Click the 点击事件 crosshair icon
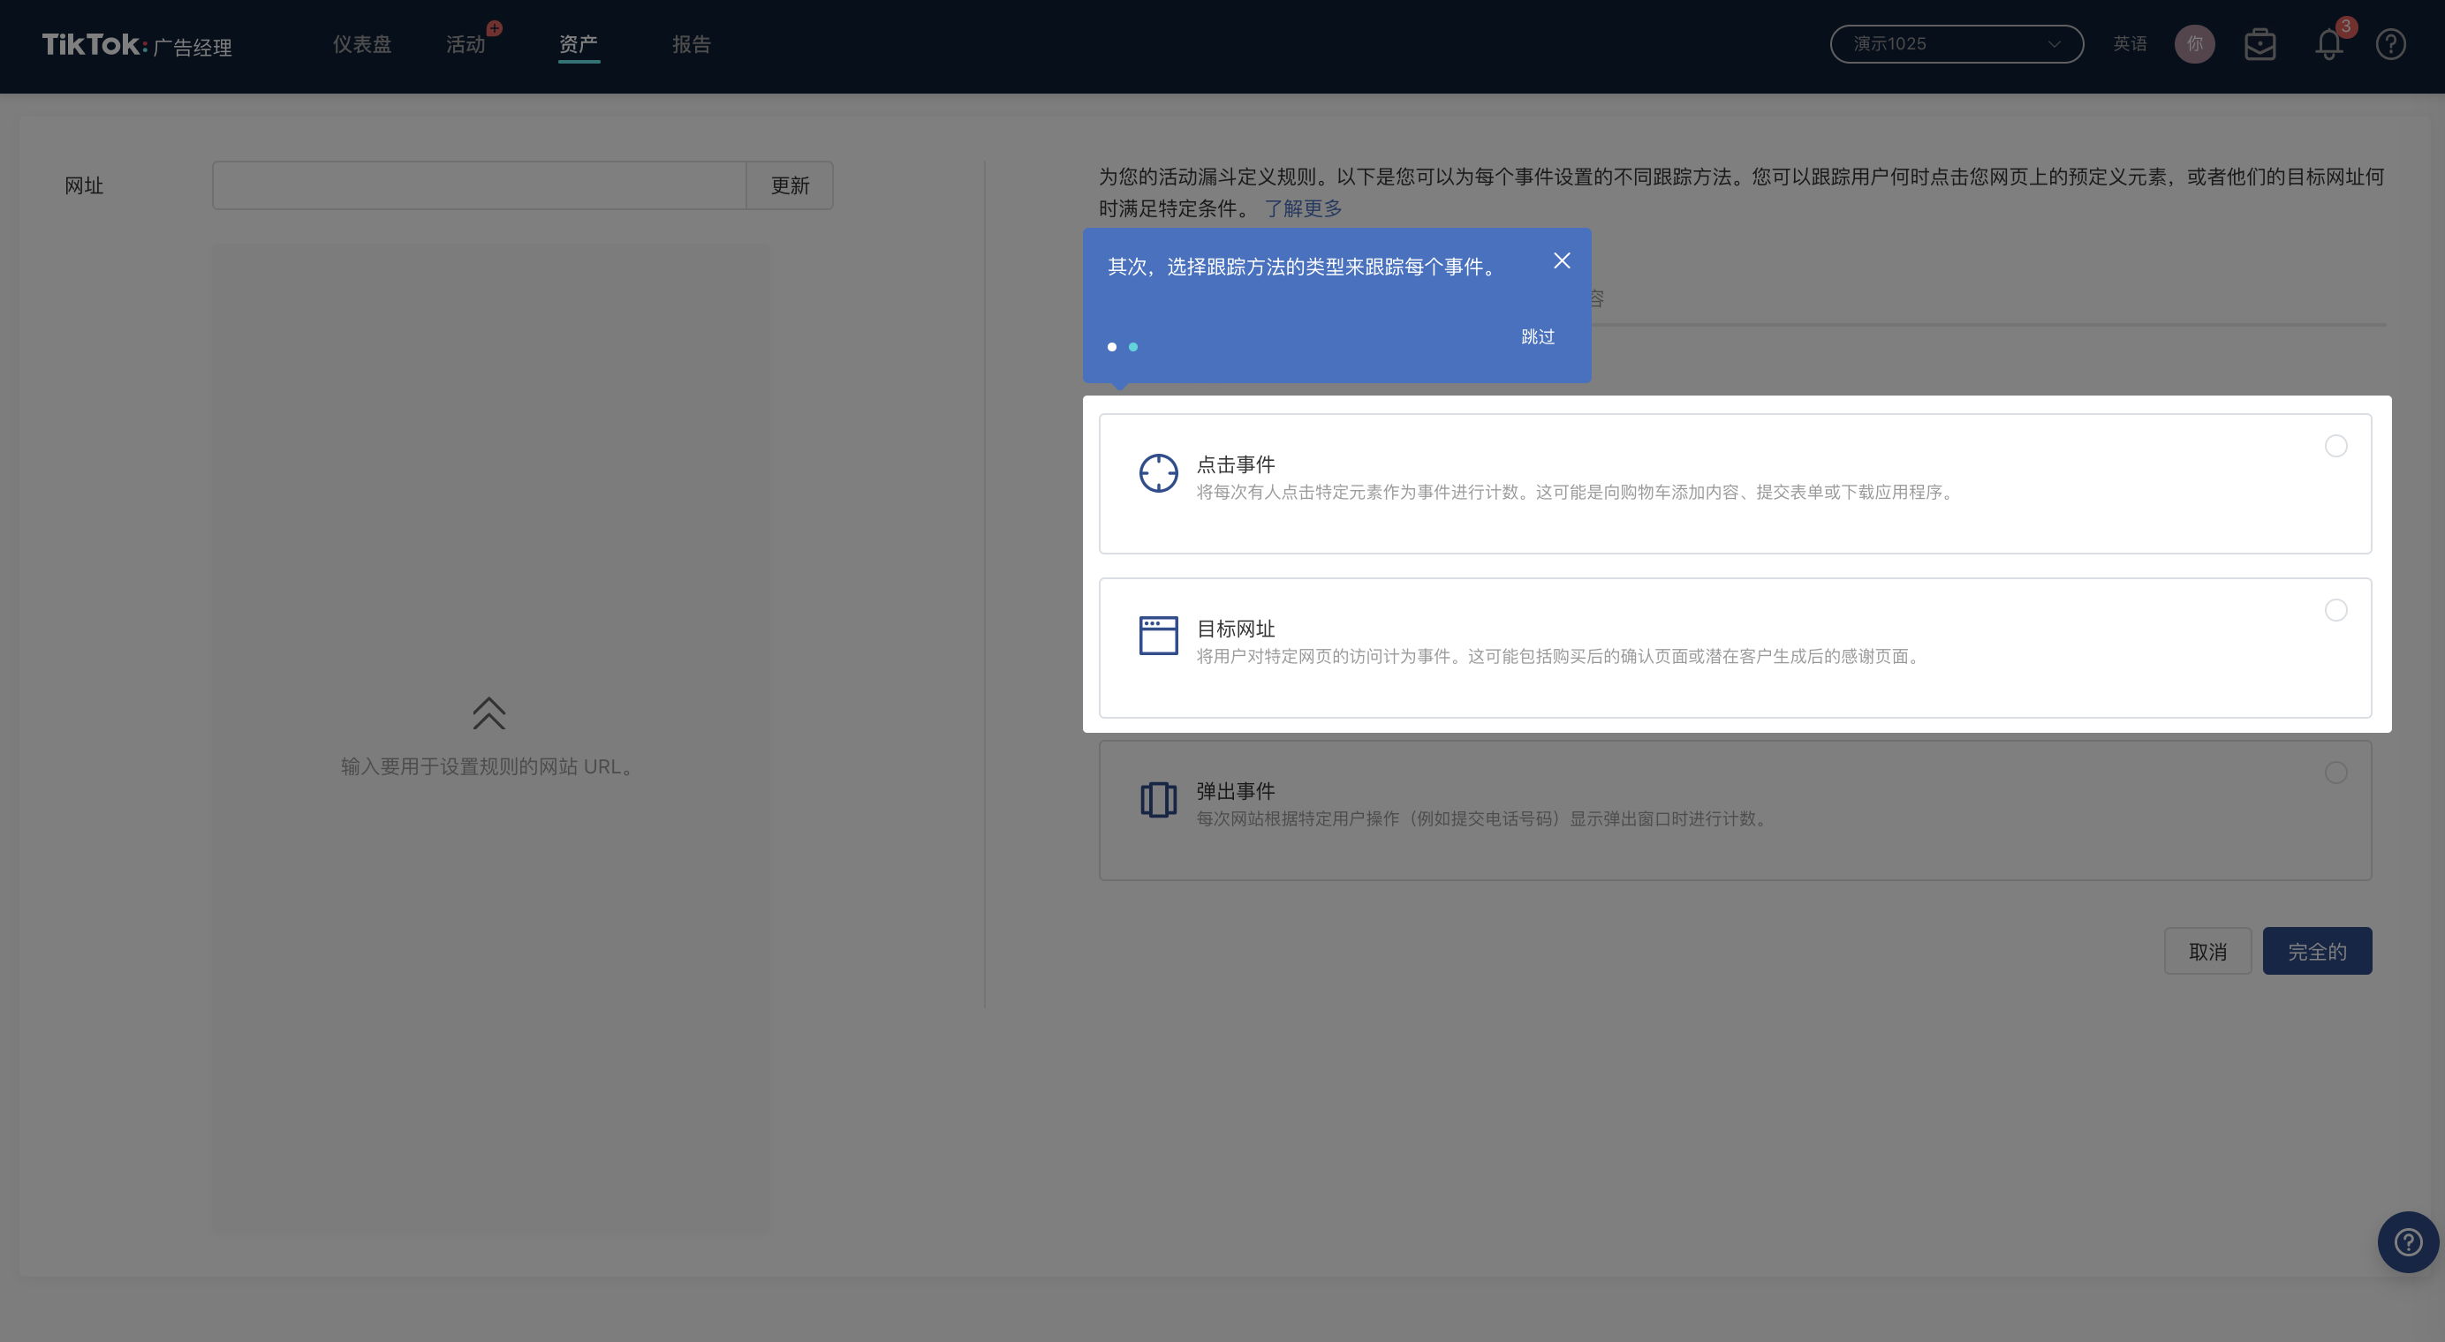Viewport: 2445px width, 1342px height. click(x=1158, y=472)
